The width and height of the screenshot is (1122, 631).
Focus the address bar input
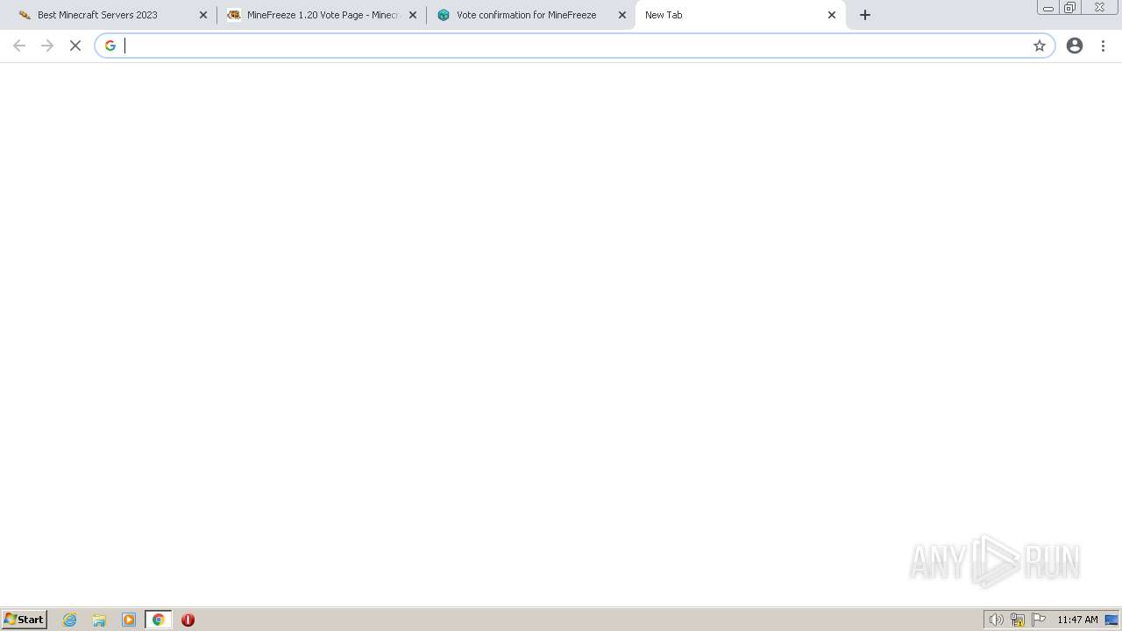(x=574, y=46)
